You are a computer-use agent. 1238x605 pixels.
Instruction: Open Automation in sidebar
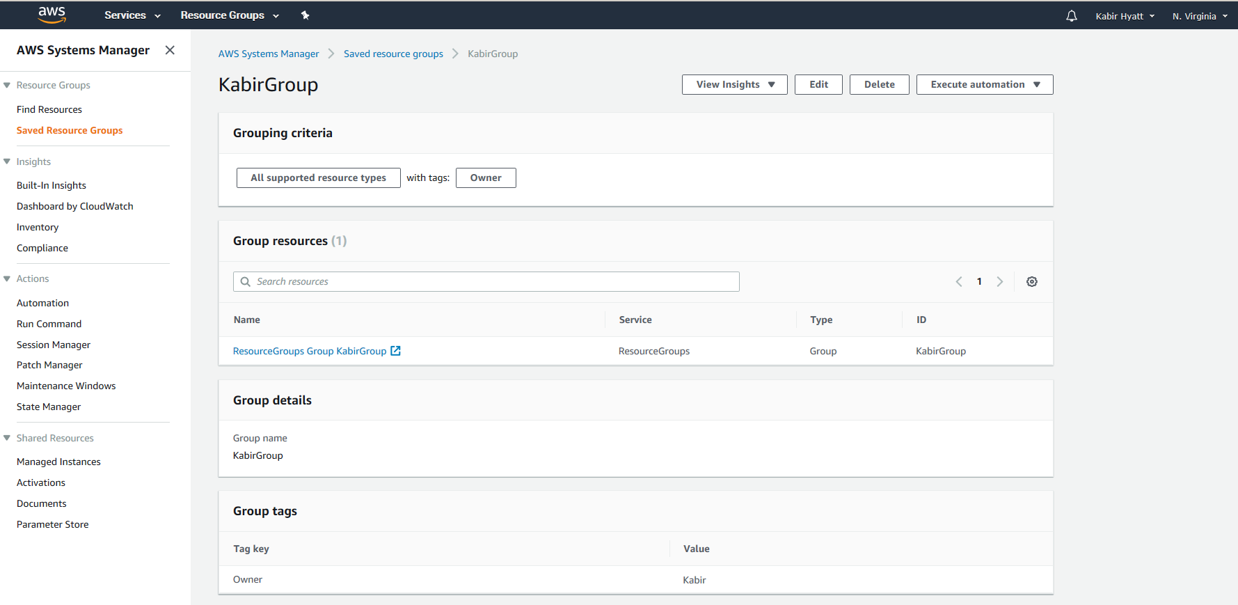coord(43,303)
